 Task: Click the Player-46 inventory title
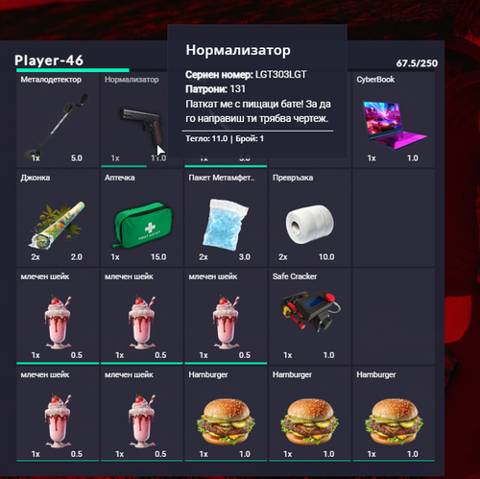49,60
